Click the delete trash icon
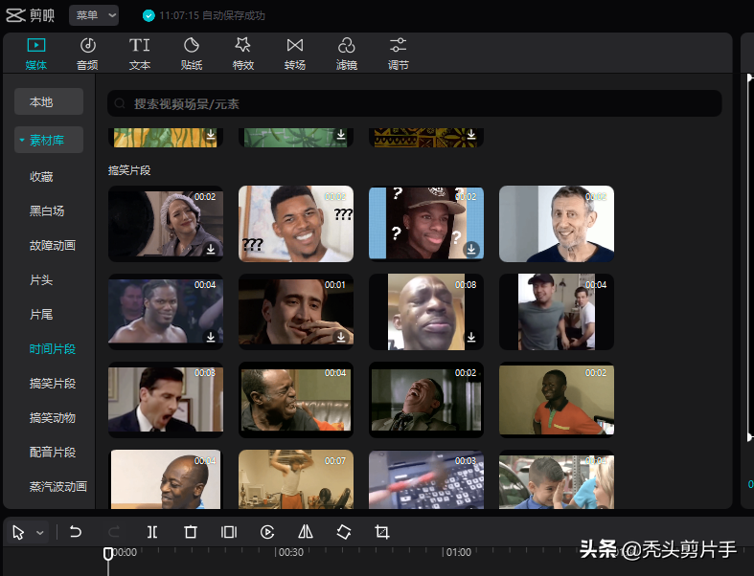The width and height of the screenshot is (754, 576). click(191, 532)
